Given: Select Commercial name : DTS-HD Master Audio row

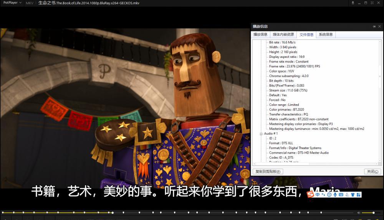Looking at the screenshot, I should [x=299, y=153].
